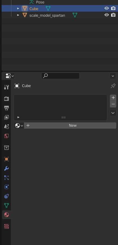Switch to the Object properties tab
The width and height of the screenshot is (118, 245).
[x=6, y=159]
